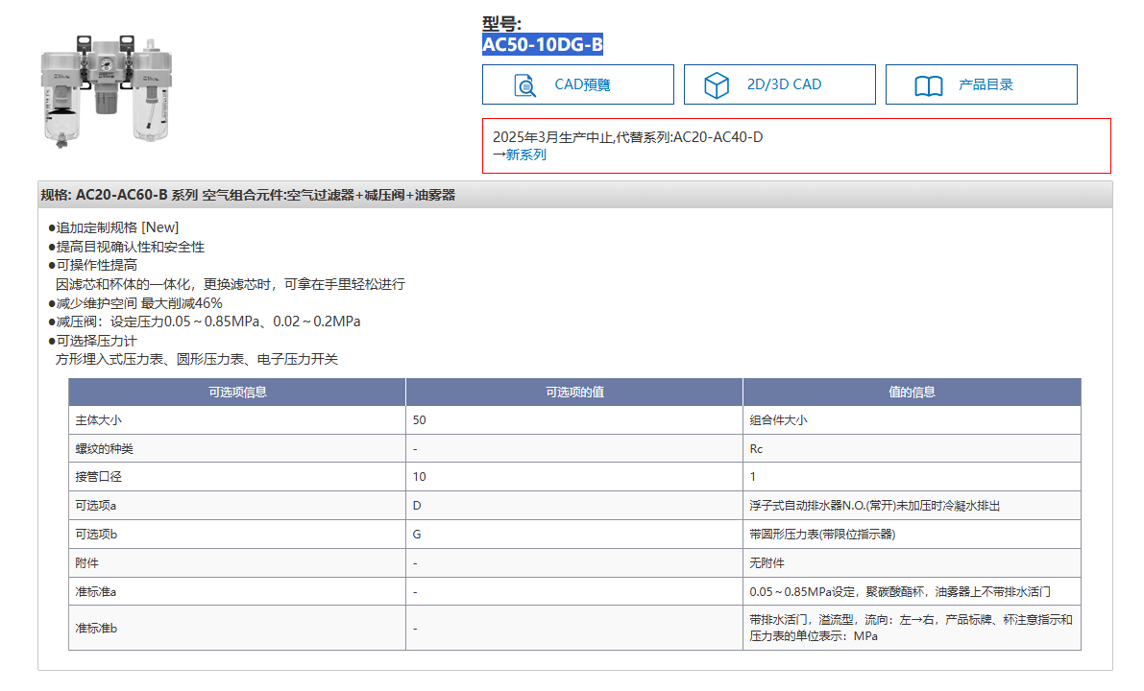Click the CAD preview magnifier icon
Screen dimensions: 1144x691
point(524,85)
